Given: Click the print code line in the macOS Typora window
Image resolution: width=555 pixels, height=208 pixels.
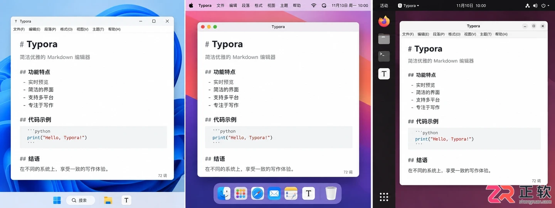Looking at the screenshot, I should [x=242, y=138].
